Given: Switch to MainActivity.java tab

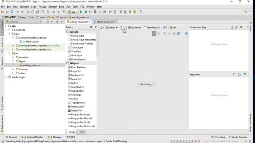Looking at the screenshot, I should [x=105, y=22].
